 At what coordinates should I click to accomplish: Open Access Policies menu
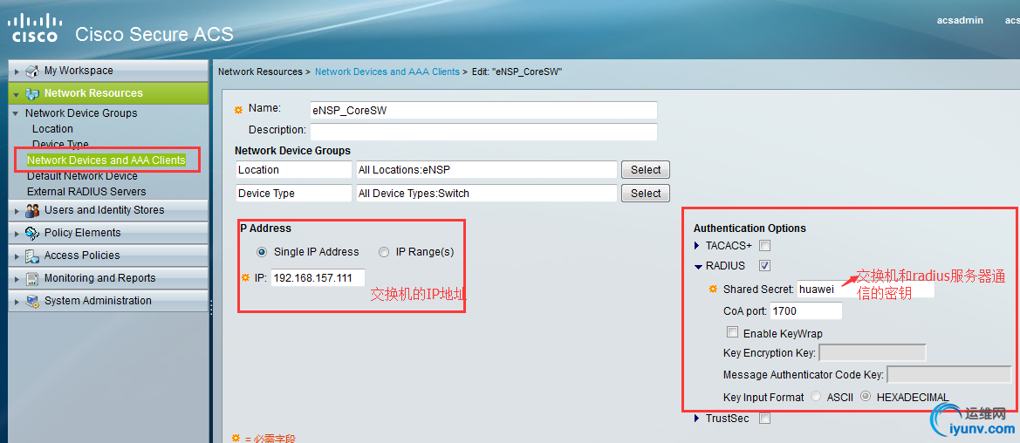(108, 256)
